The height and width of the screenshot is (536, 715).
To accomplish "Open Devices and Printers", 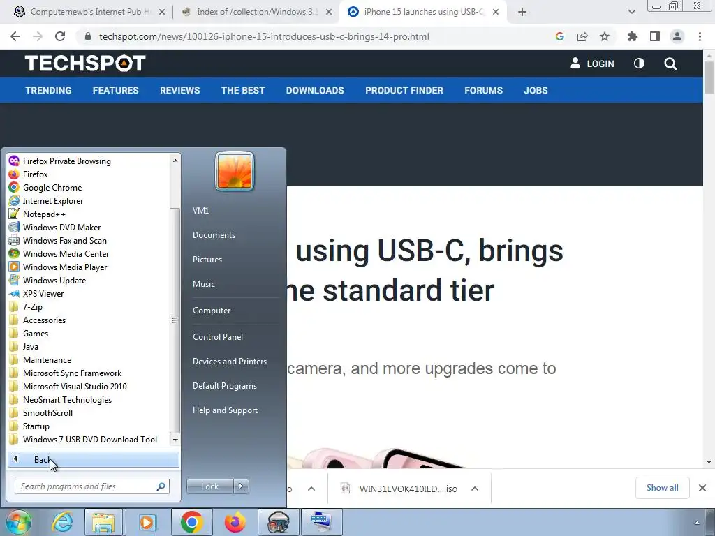I will 229,362.
